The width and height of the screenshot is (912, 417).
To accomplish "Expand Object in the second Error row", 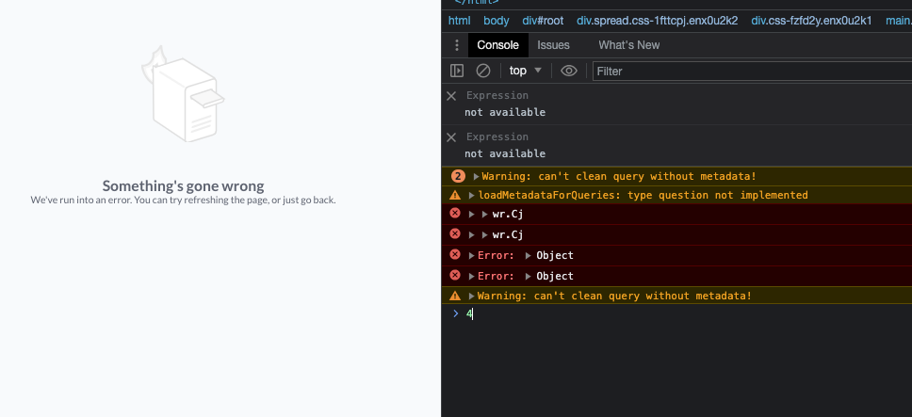I will 529,277.
